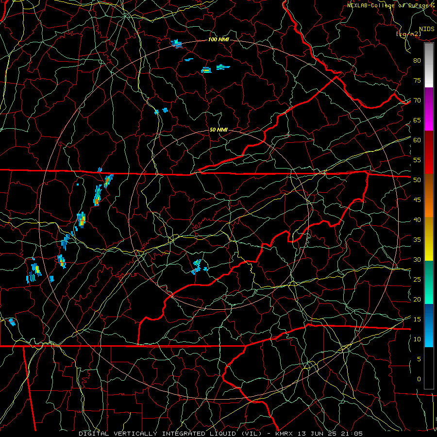Click the legend value "80"
Image resolution: width=437 pixels, height=437 pixels.
coord(417,61)
